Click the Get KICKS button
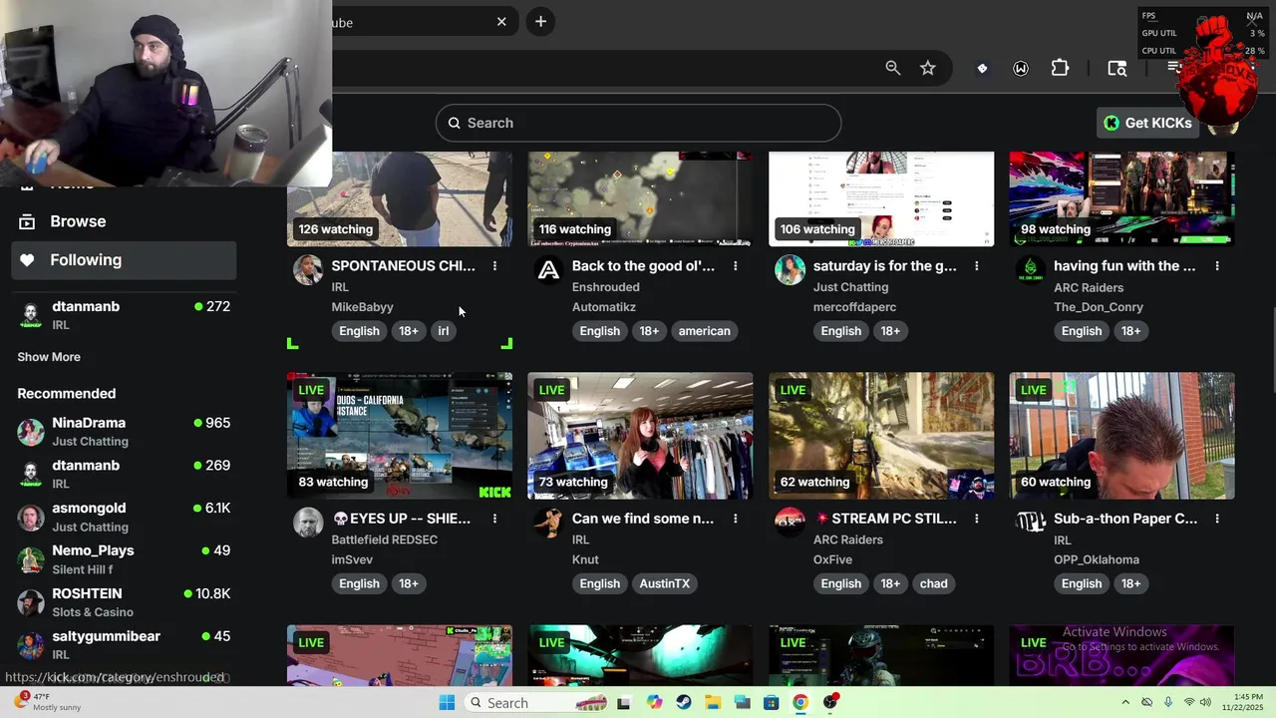This screenshot has height=718, width=1276. coord(1147,123)
